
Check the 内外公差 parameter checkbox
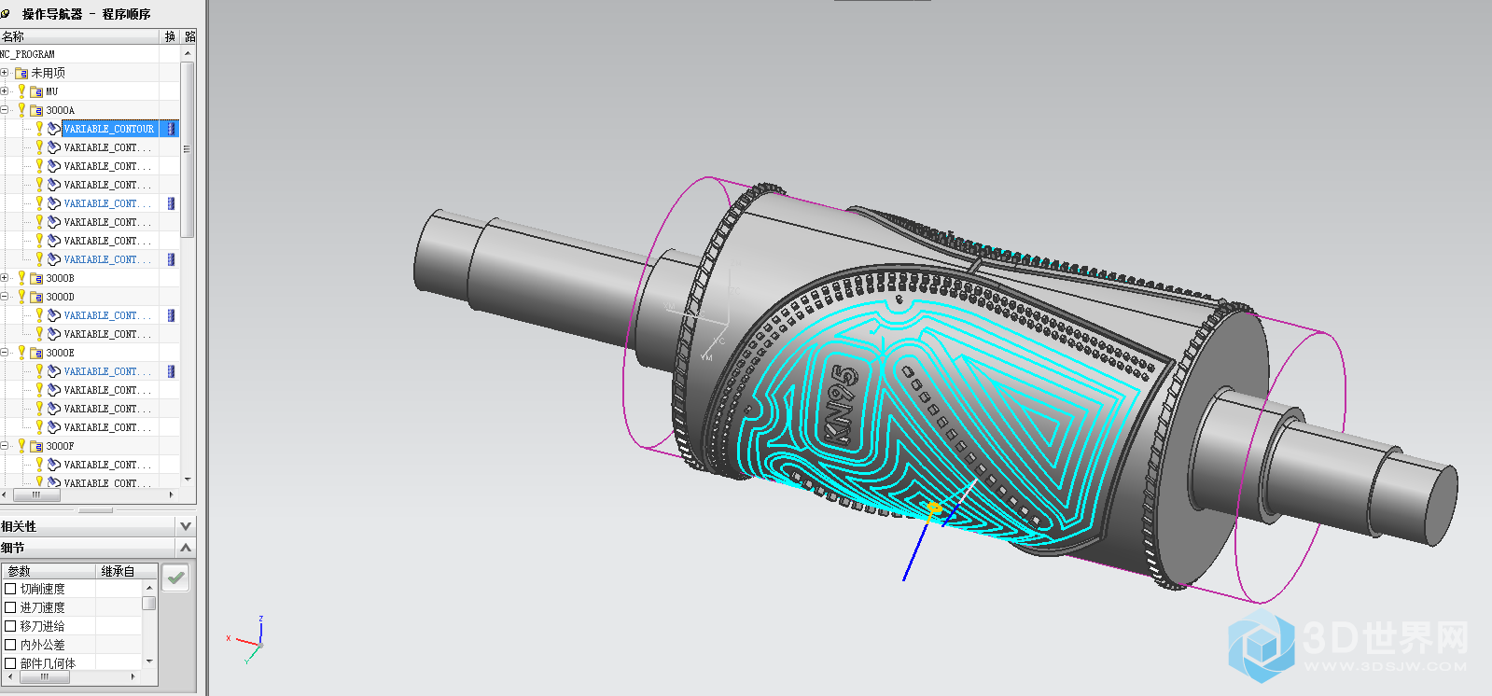pyautogui.click(x=11, y=645)
